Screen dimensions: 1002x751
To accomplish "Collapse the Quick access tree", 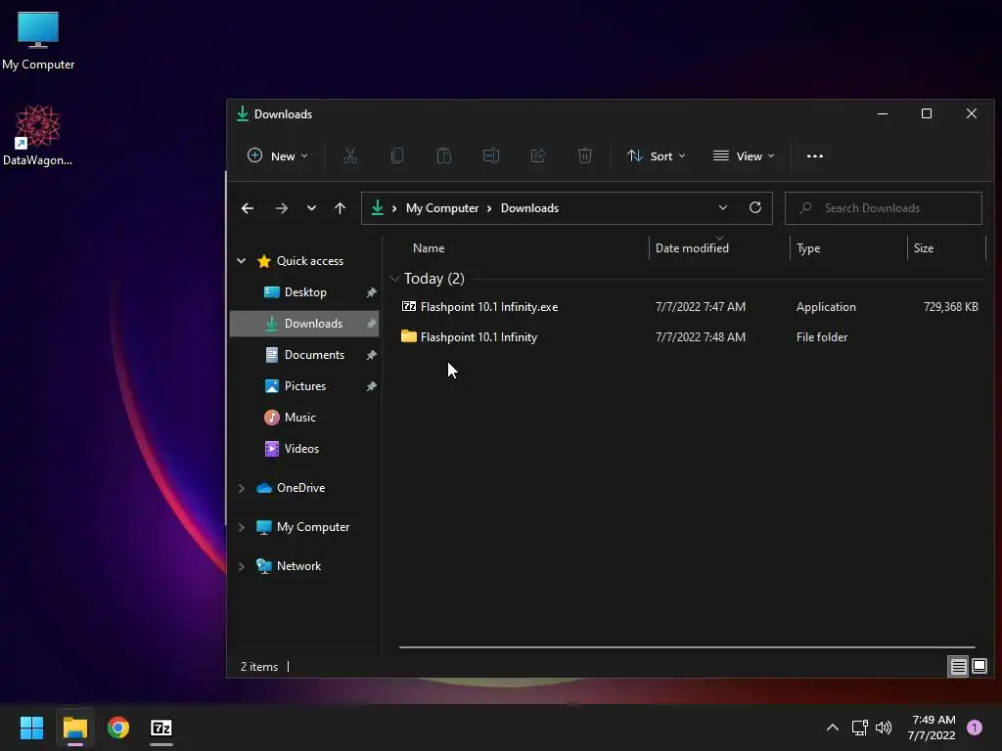I will tap(242, 260).
